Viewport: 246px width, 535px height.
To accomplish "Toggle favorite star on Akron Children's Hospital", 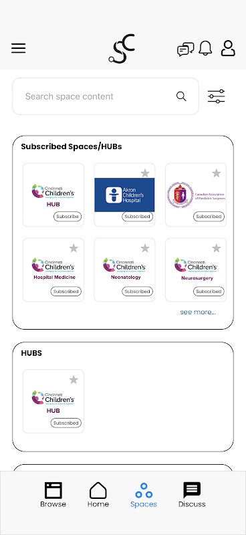I will [x=145, y=173].
